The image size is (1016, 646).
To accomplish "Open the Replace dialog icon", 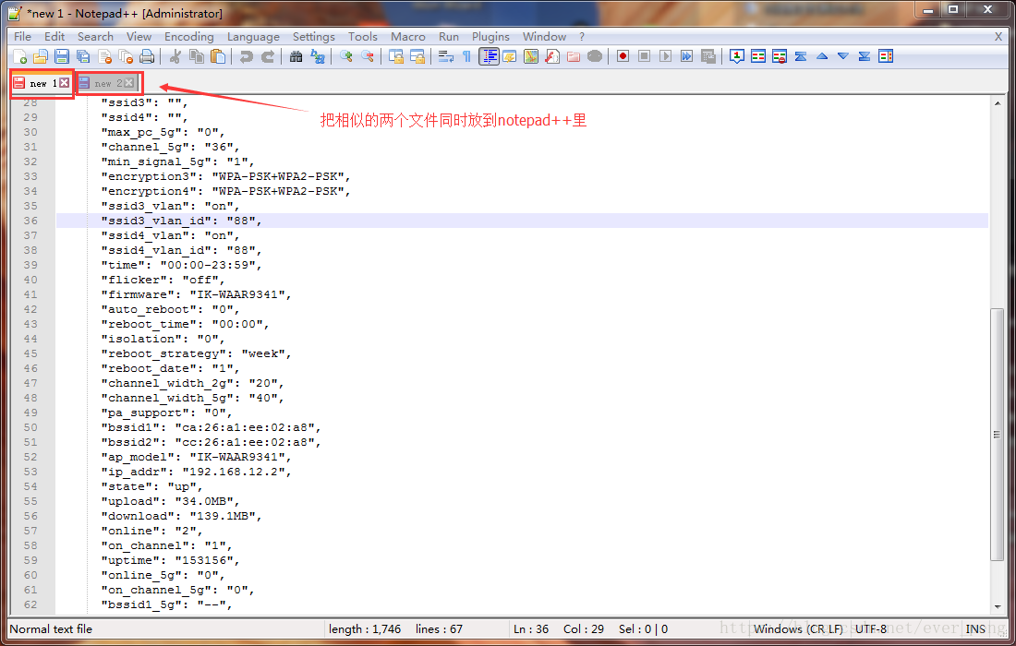I will (318, 56).
